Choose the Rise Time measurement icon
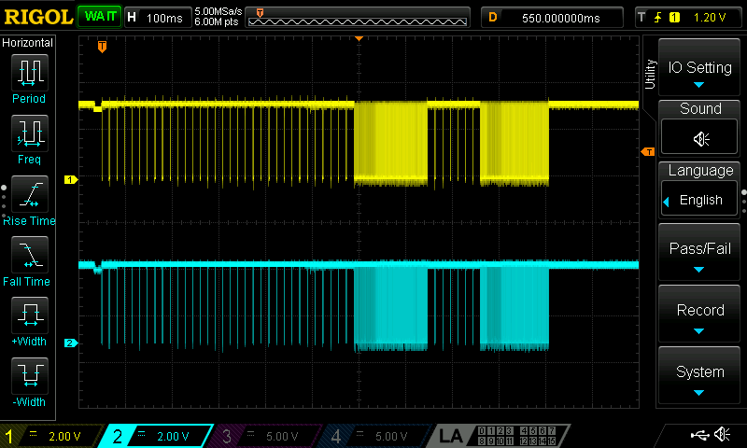The image size is (747, 448). [28, 195]
